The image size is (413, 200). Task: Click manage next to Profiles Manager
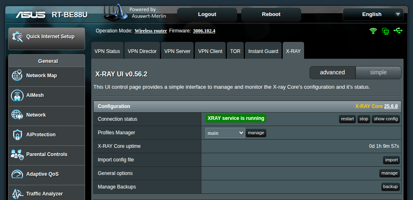(x=256, y=133)
